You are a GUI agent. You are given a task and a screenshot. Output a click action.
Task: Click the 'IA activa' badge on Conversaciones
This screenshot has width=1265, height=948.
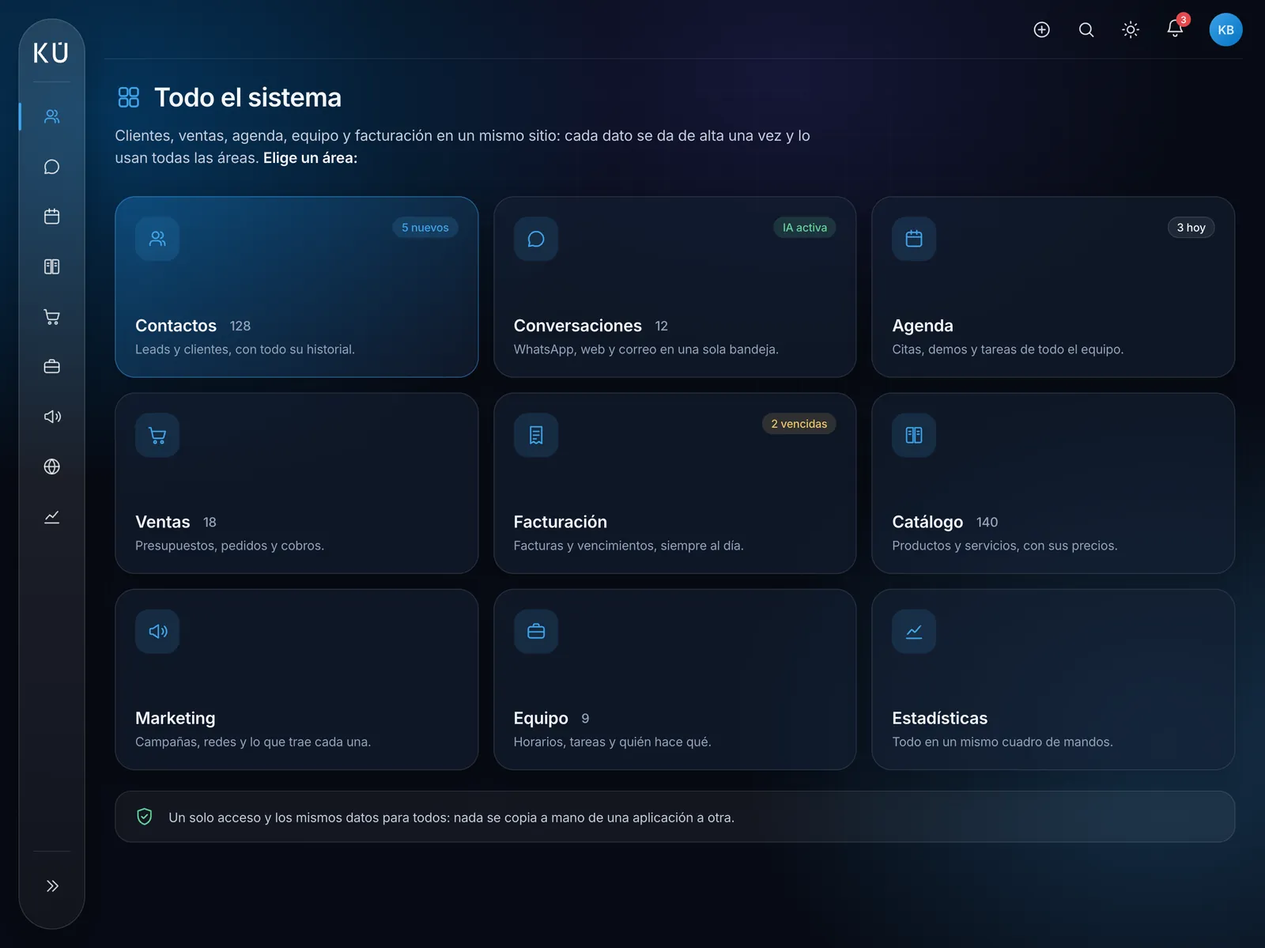[x=804, y=228]
